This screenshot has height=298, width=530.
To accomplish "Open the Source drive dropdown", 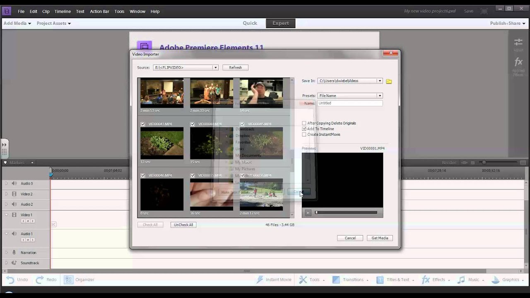I will [215, 67].
